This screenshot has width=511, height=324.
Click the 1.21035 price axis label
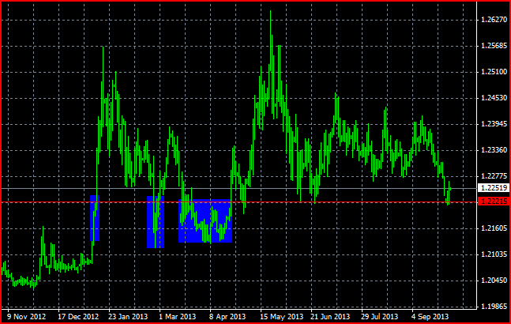(x=494, y=254)
